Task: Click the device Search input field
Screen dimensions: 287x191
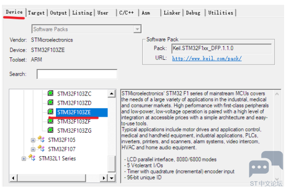Action: pyautogui.click(x=77, y=74)
